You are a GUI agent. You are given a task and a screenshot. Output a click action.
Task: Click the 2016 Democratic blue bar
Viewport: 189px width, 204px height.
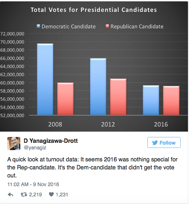click(151, 100)
